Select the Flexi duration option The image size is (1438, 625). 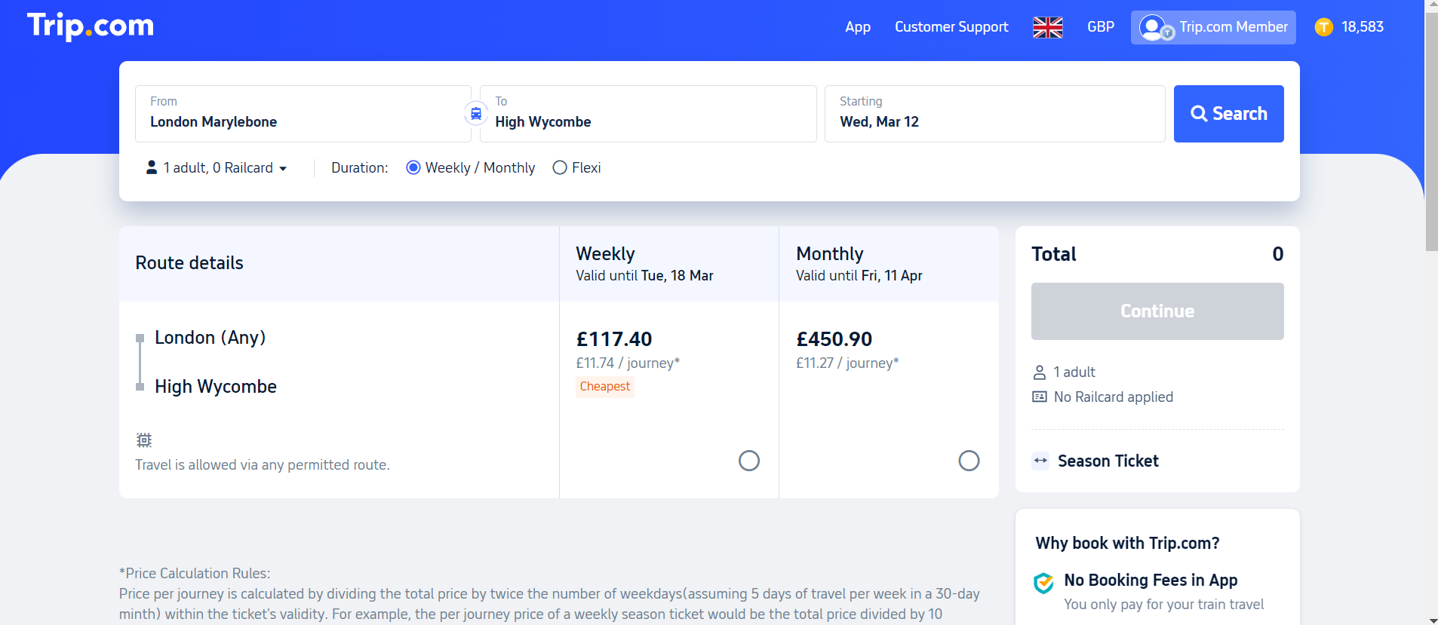(x=560, y=167)
